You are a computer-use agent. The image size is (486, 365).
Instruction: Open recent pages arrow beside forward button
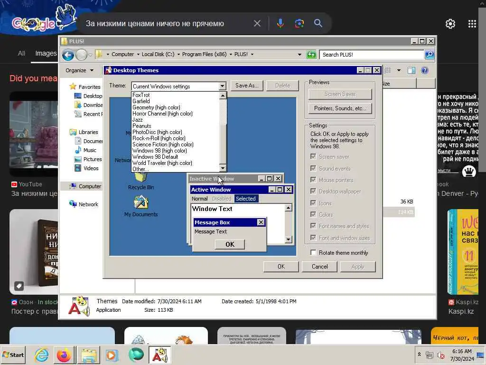(x=91, y=55)
